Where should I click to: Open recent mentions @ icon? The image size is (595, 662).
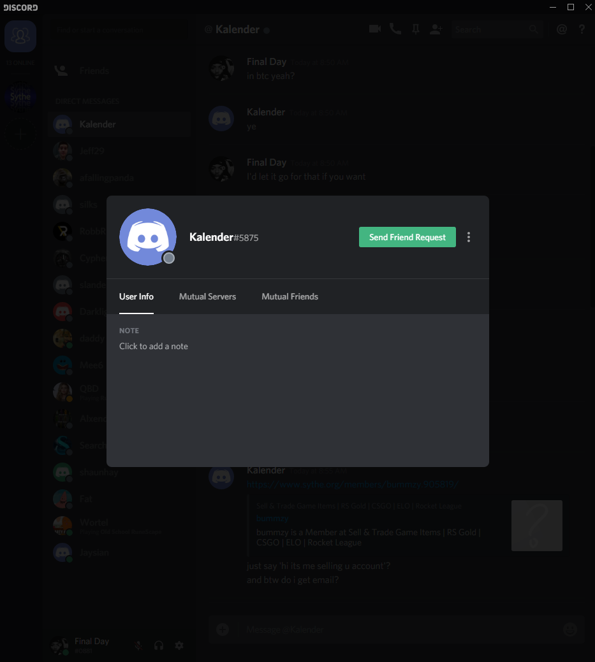562,29
